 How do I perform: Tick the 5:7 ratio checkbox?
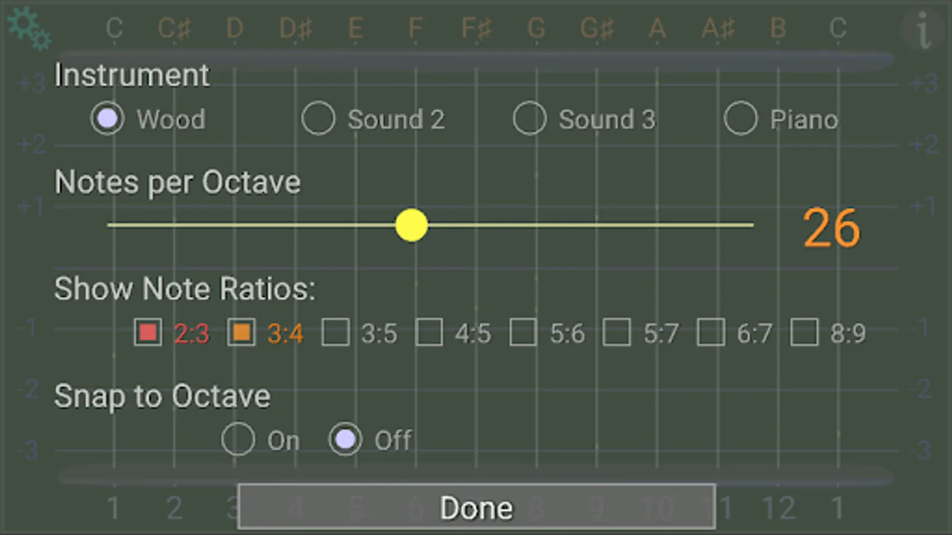pos(616,332)
